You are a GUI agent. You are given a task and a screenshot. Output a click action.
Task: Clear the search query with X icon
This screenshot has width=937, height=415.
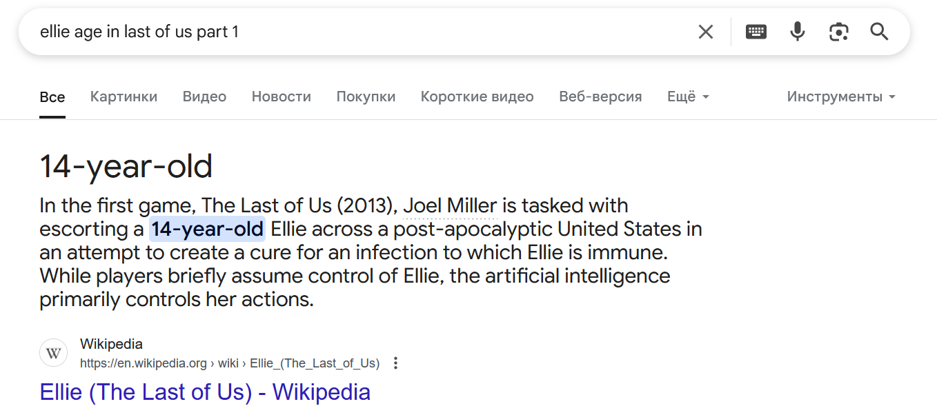[705, 32]
